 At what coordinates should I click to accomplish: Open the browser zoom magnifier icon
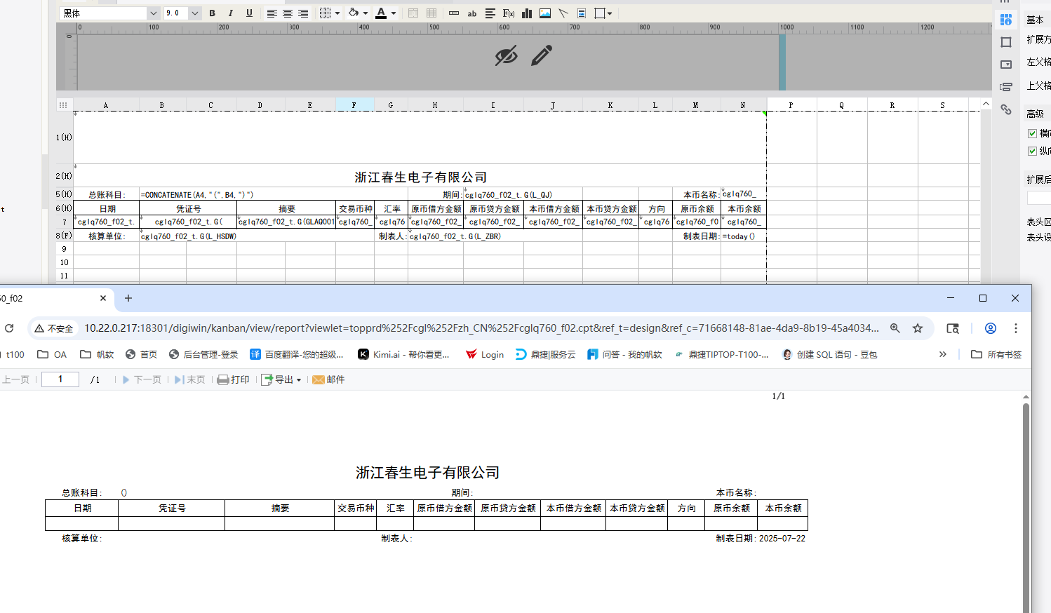pyautogui.click(x=895, y=328)
